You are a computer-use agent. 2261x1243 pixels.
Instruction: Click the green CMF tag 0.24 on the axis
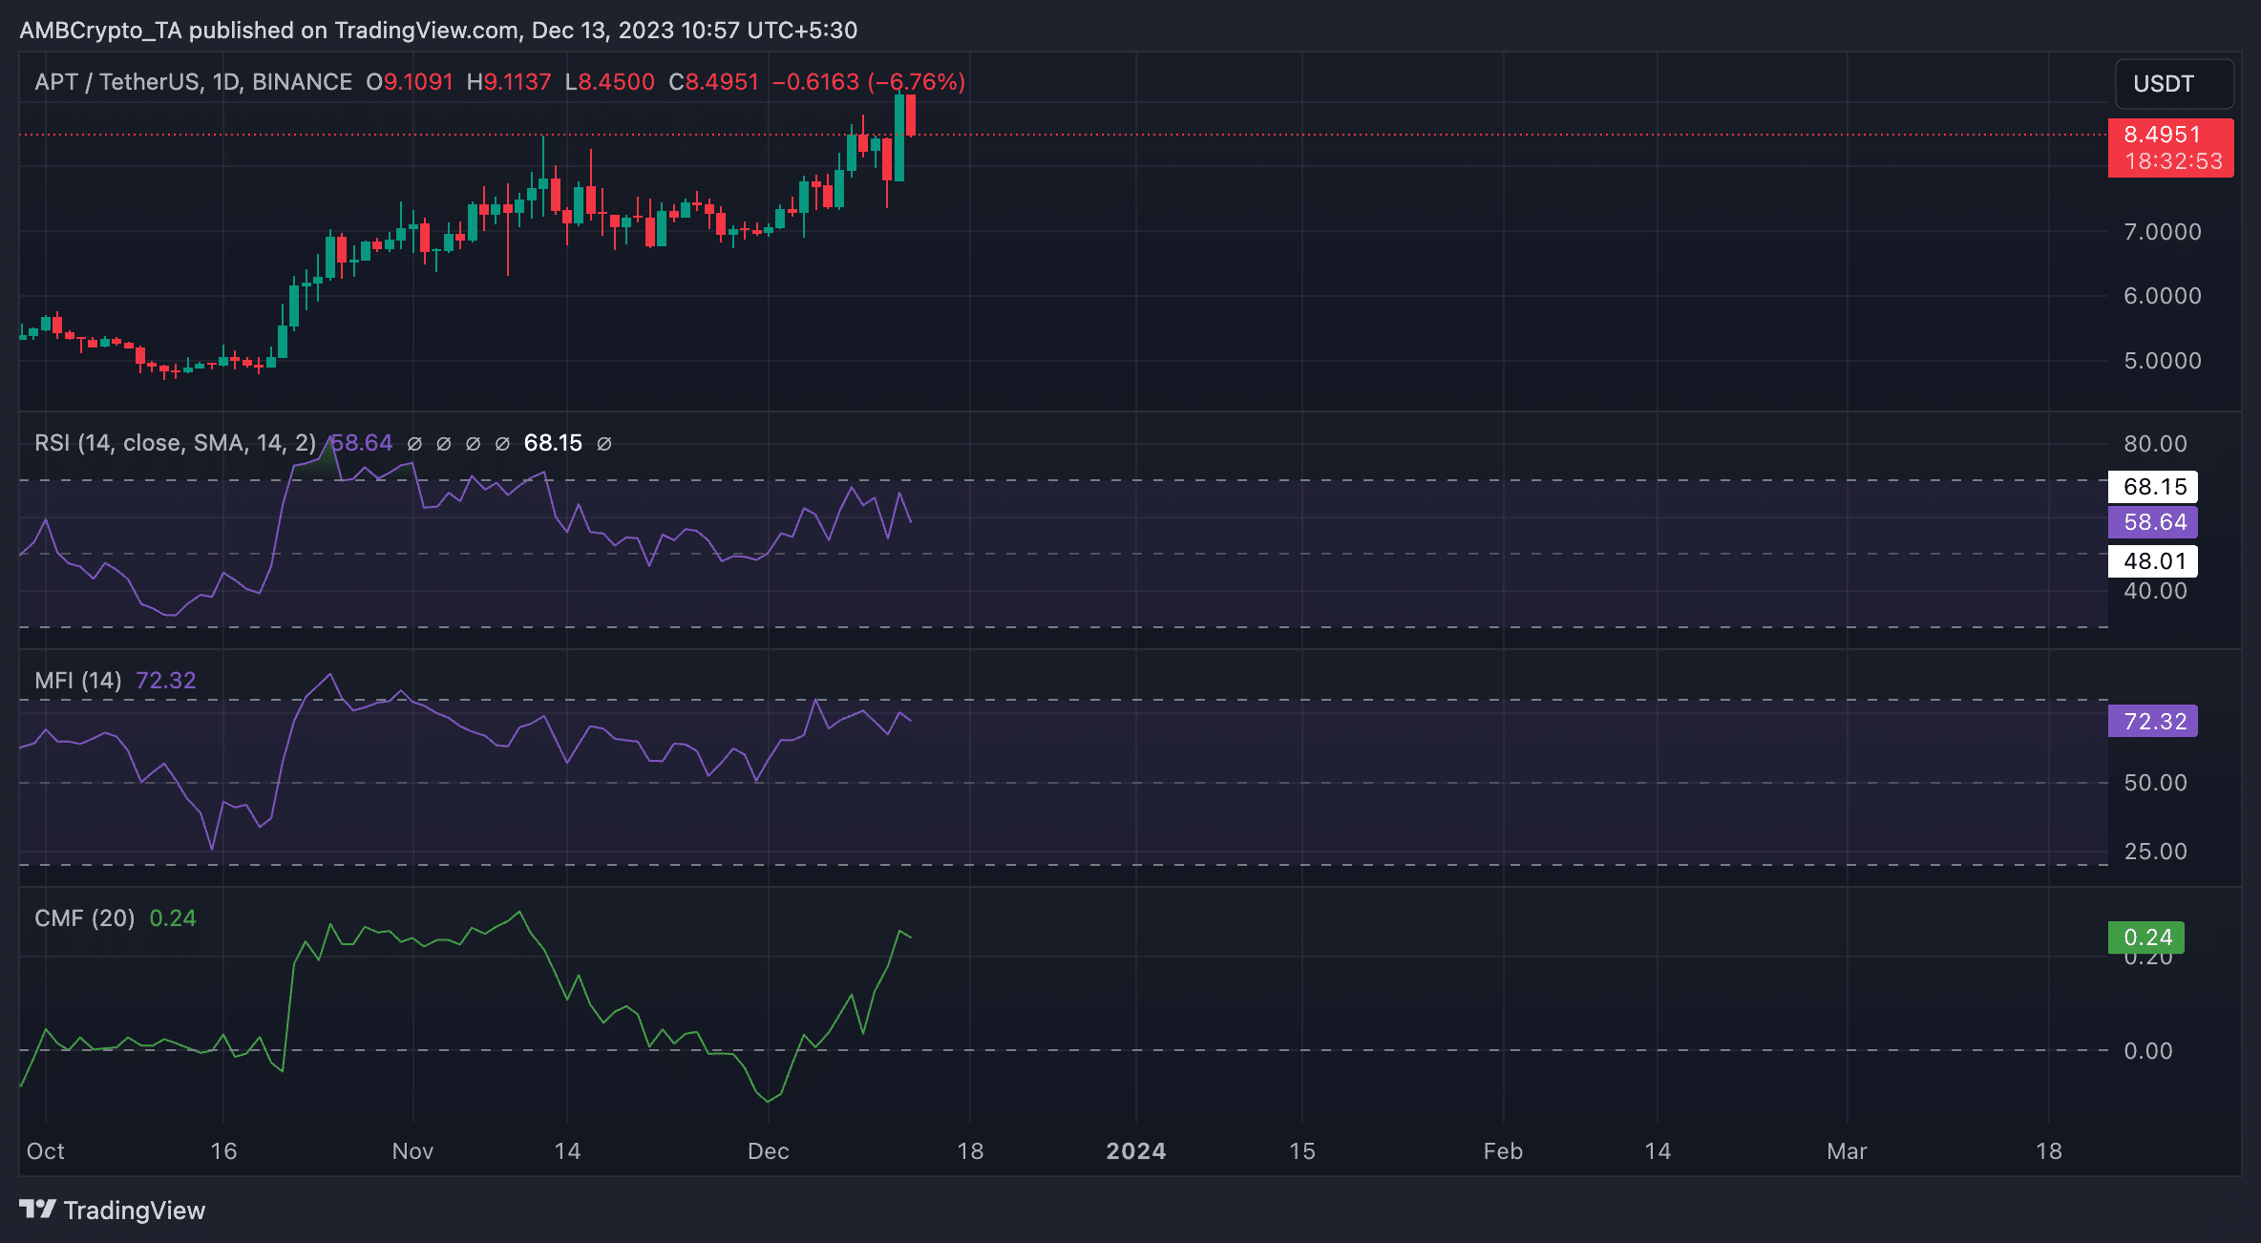2145,938
